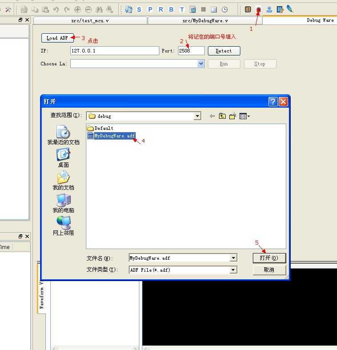Click the chip/IP core icon

(248, 9)
